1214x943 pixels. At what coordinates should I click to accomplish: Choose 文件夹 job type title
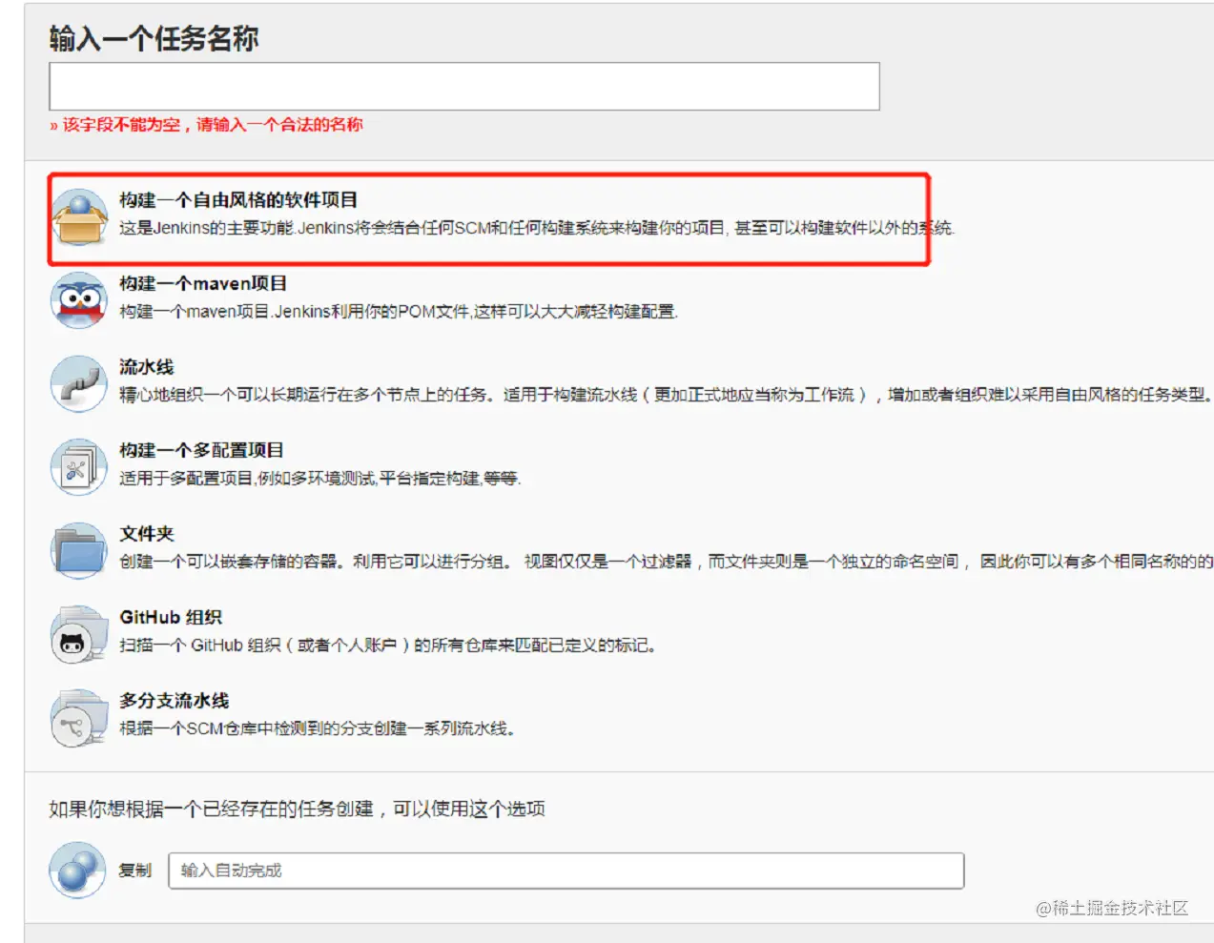[x=147, y=534]
